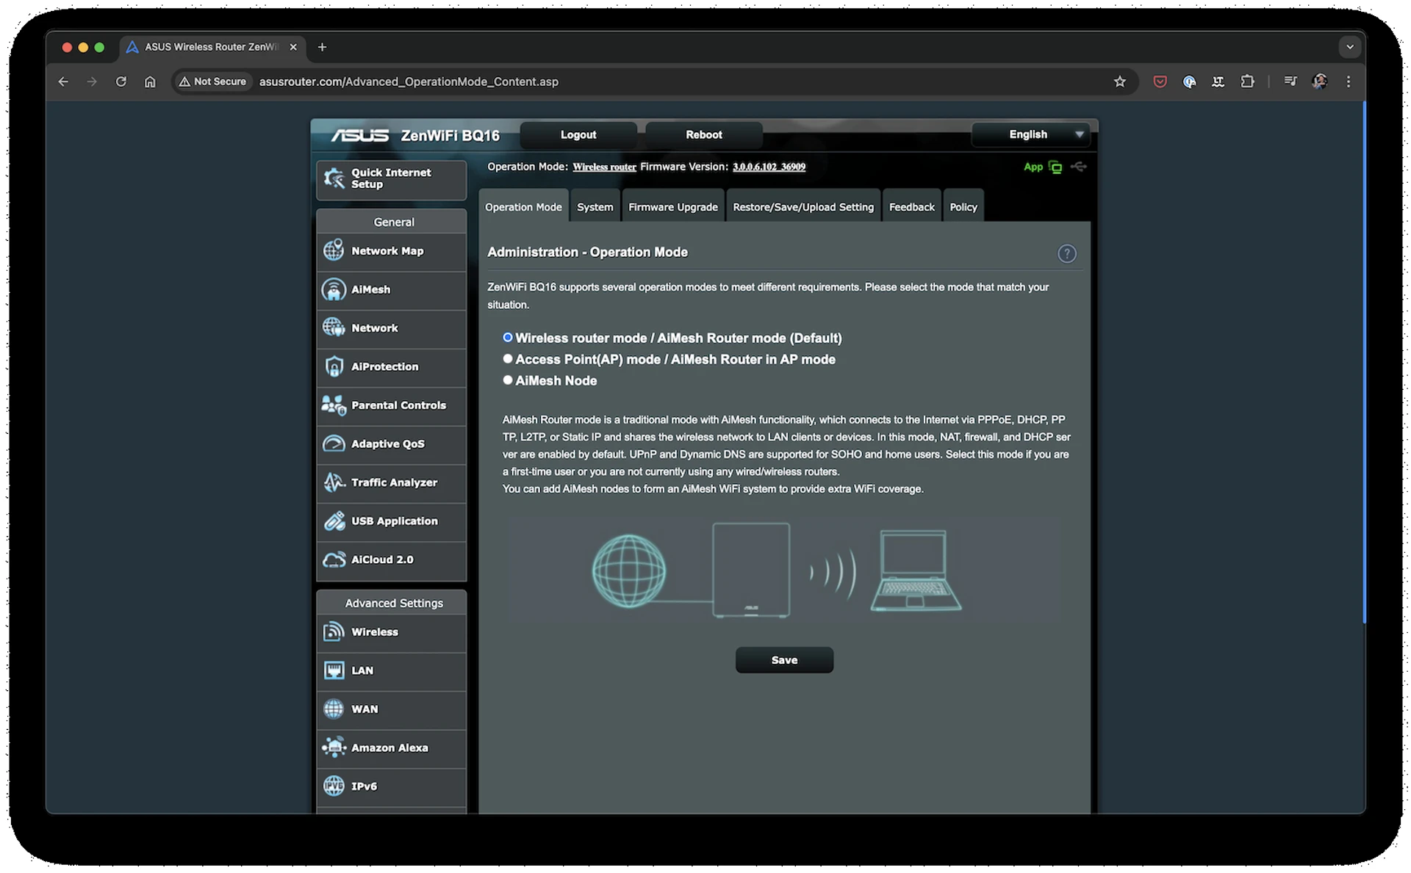Switch to the Firmware Upgrade tab
The width and height of the screenshot is (1411, 873).
tap(672, 206)
